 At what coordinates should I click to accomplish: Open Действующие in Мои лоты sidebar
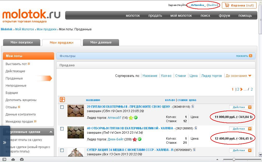[x=15, y=71]
